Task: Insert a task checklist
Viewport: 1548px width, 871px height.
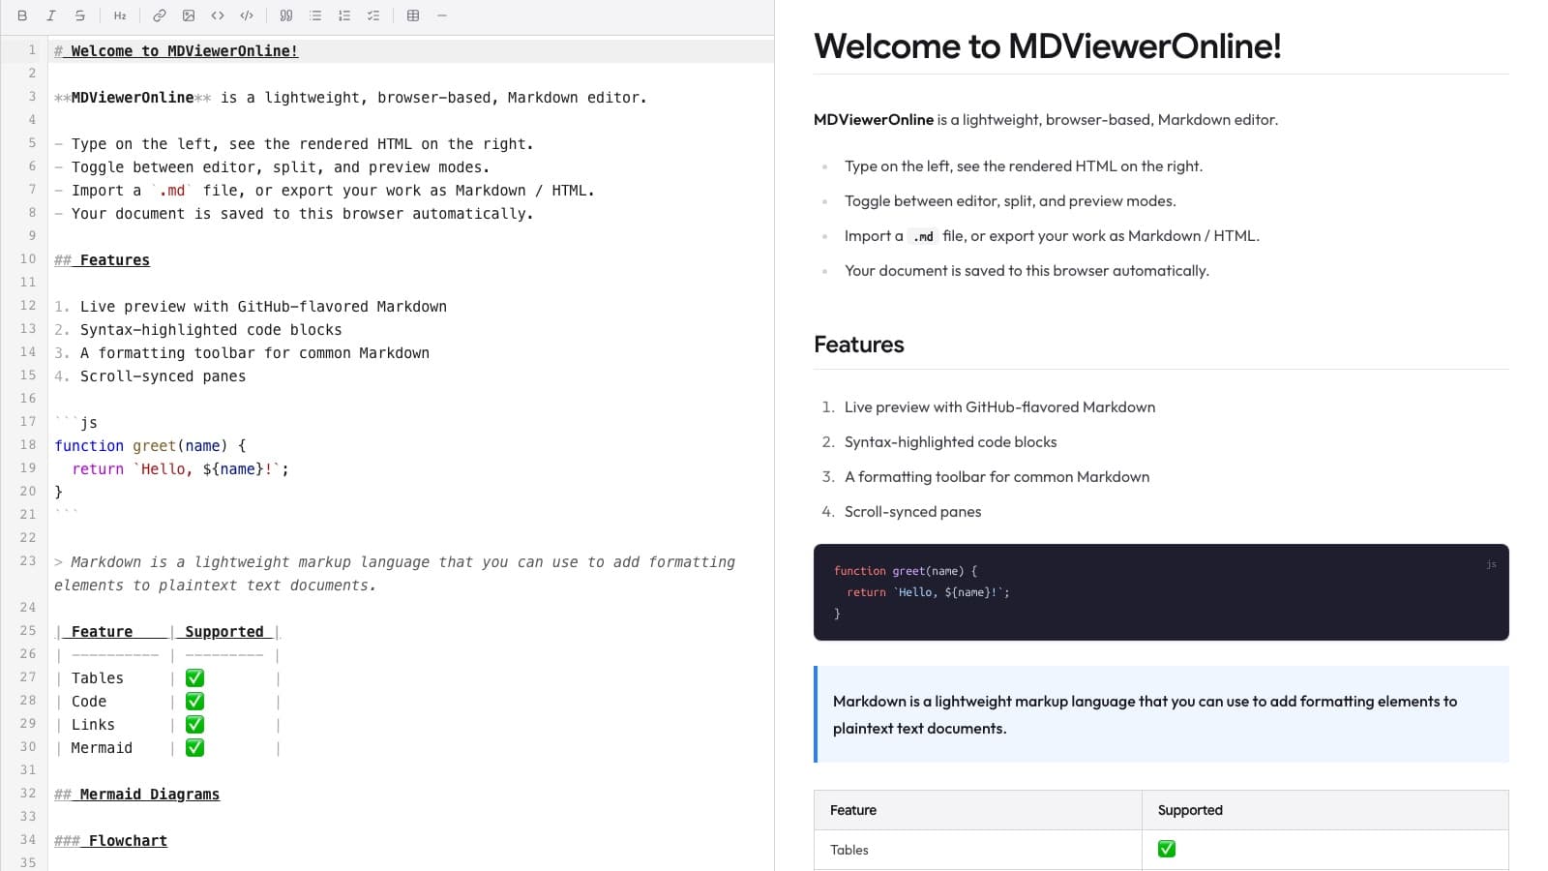Action: pyautogui.click(x=373, y=15)
